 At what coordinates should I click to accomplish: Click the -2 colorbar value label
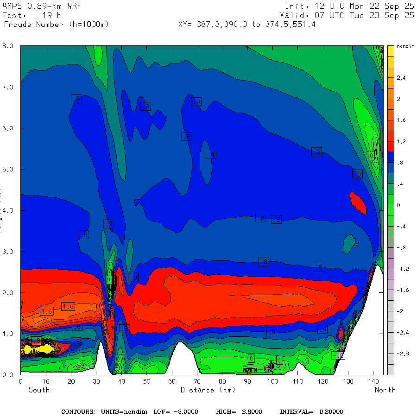click(400, 311)
